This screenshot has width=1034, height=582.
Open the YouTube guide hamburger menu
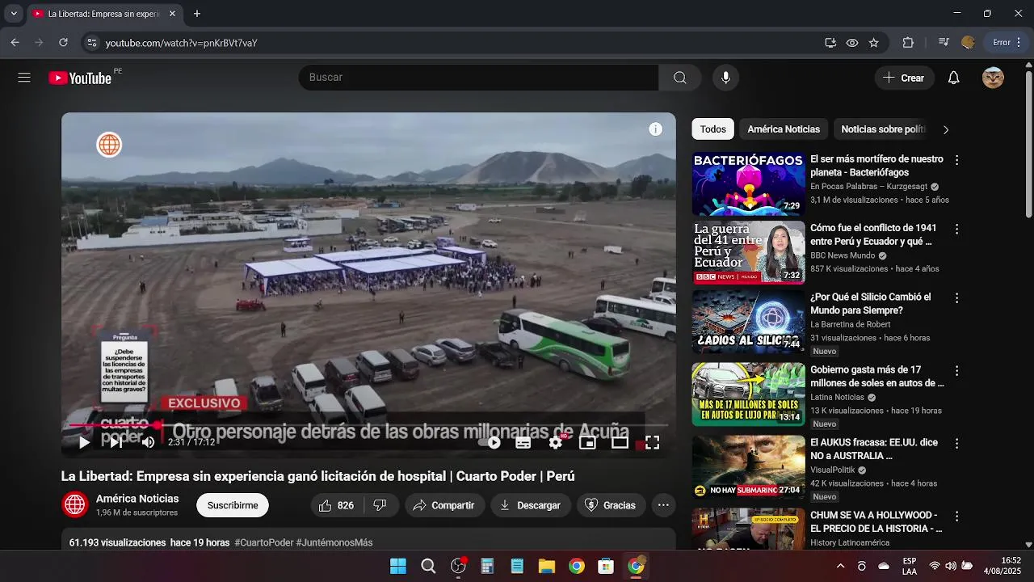24,78
